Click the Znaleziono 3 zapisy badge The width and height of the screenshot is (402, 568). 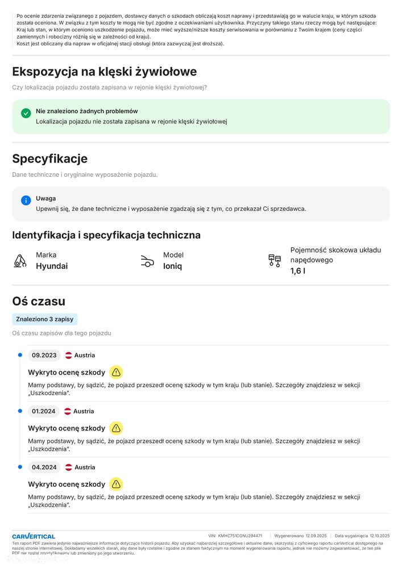44,319
